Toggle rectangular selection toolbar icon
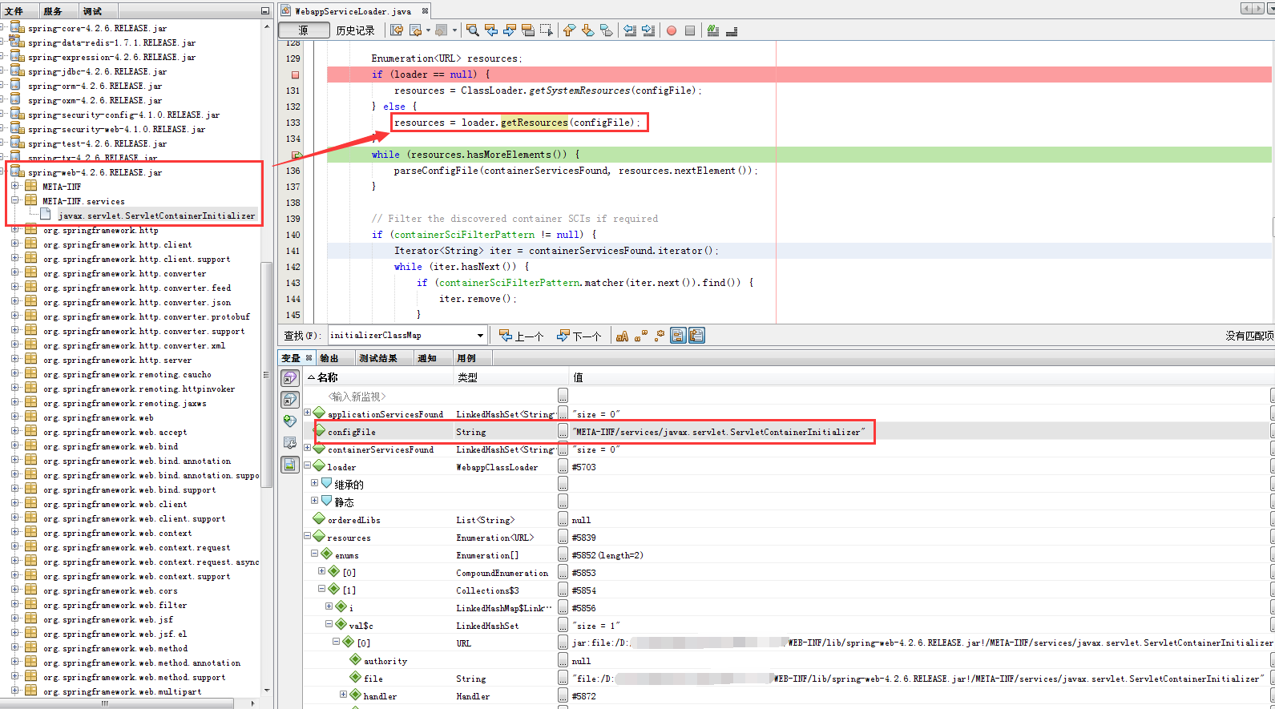Viewport: 1275px width, 709px height. (547, 30)
